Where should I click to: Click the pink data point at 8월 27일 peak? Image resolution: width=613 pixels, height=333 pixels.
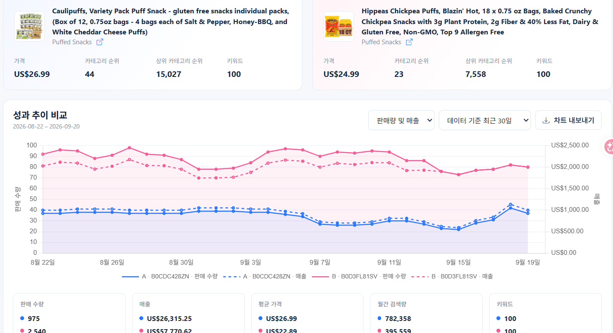pos(129,148)
